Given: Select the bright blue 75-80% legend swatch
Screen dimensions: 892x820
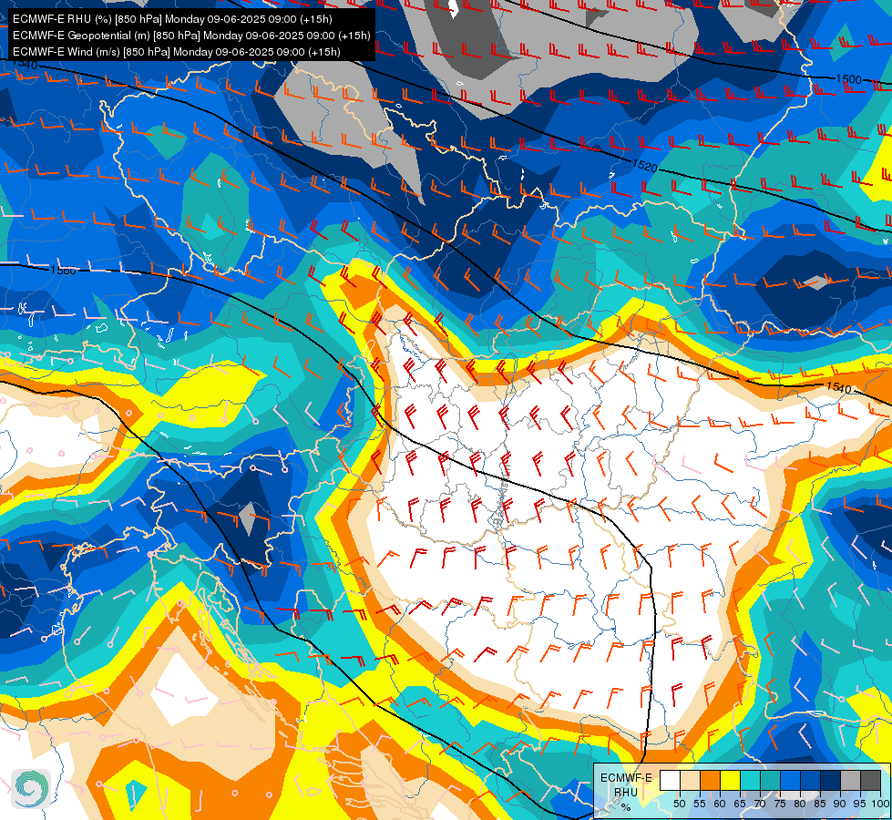Looking at the screenshot, I should 791,781.
